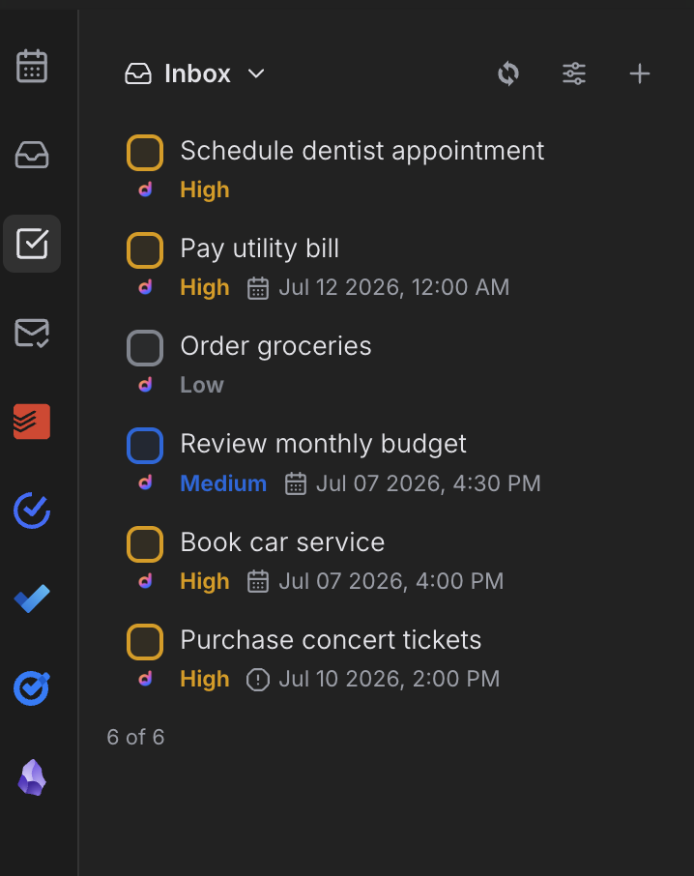Open the TickTick circular check icon
The width and height of the screenshot is (694, 876).
32,511
